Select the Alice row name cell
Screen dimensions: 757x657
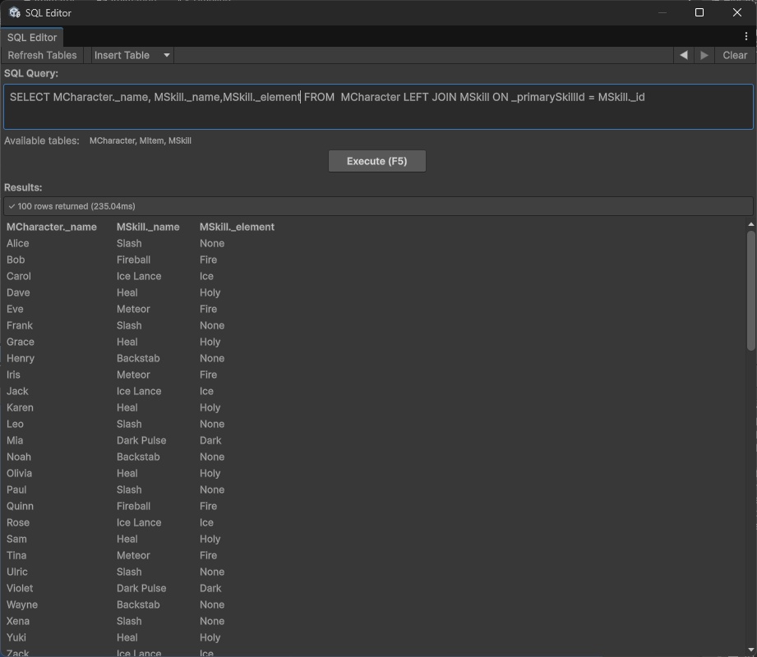18,243
